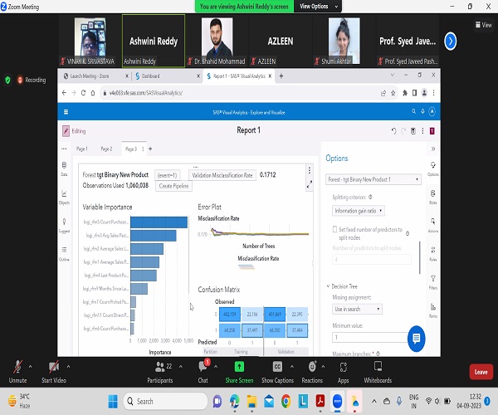Click the SAS search magnifier icon
The height and width of the screenshot is (415, 498).
pos(413,111)
